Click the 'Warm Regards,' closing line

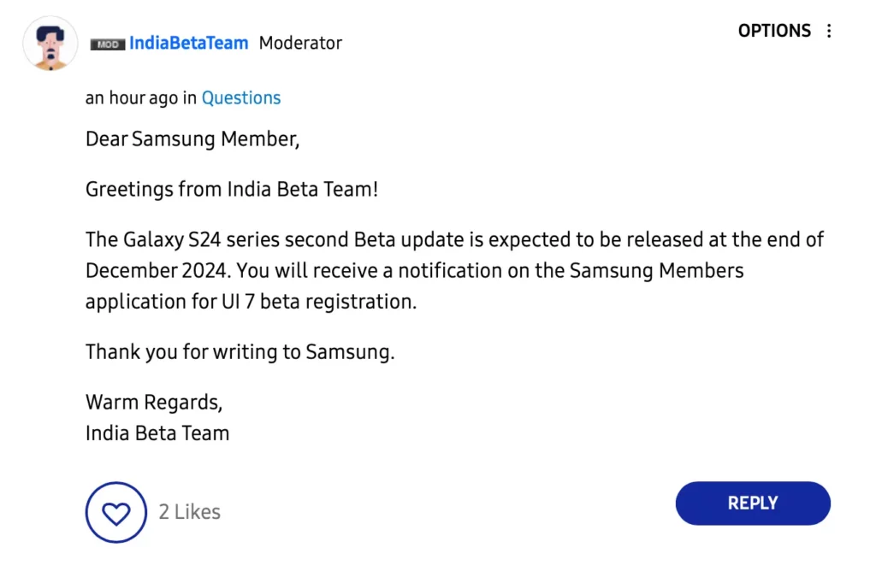[154, 403]
